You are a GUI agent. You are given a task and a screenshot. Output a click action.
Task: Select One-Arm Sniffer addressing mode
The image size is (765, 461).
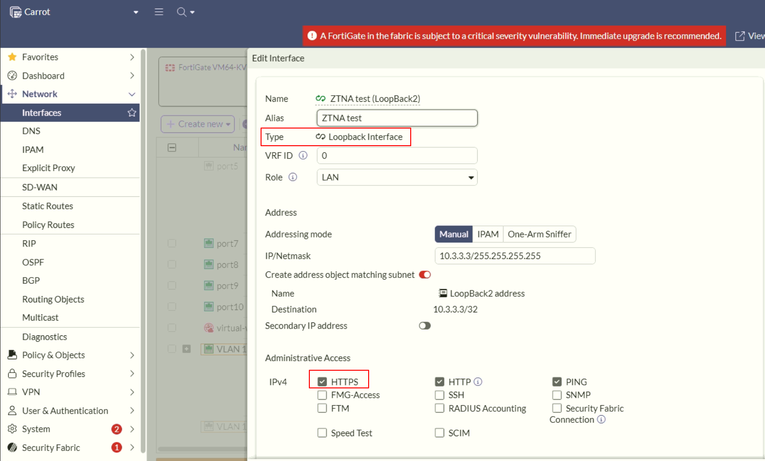tap(539, 234)
